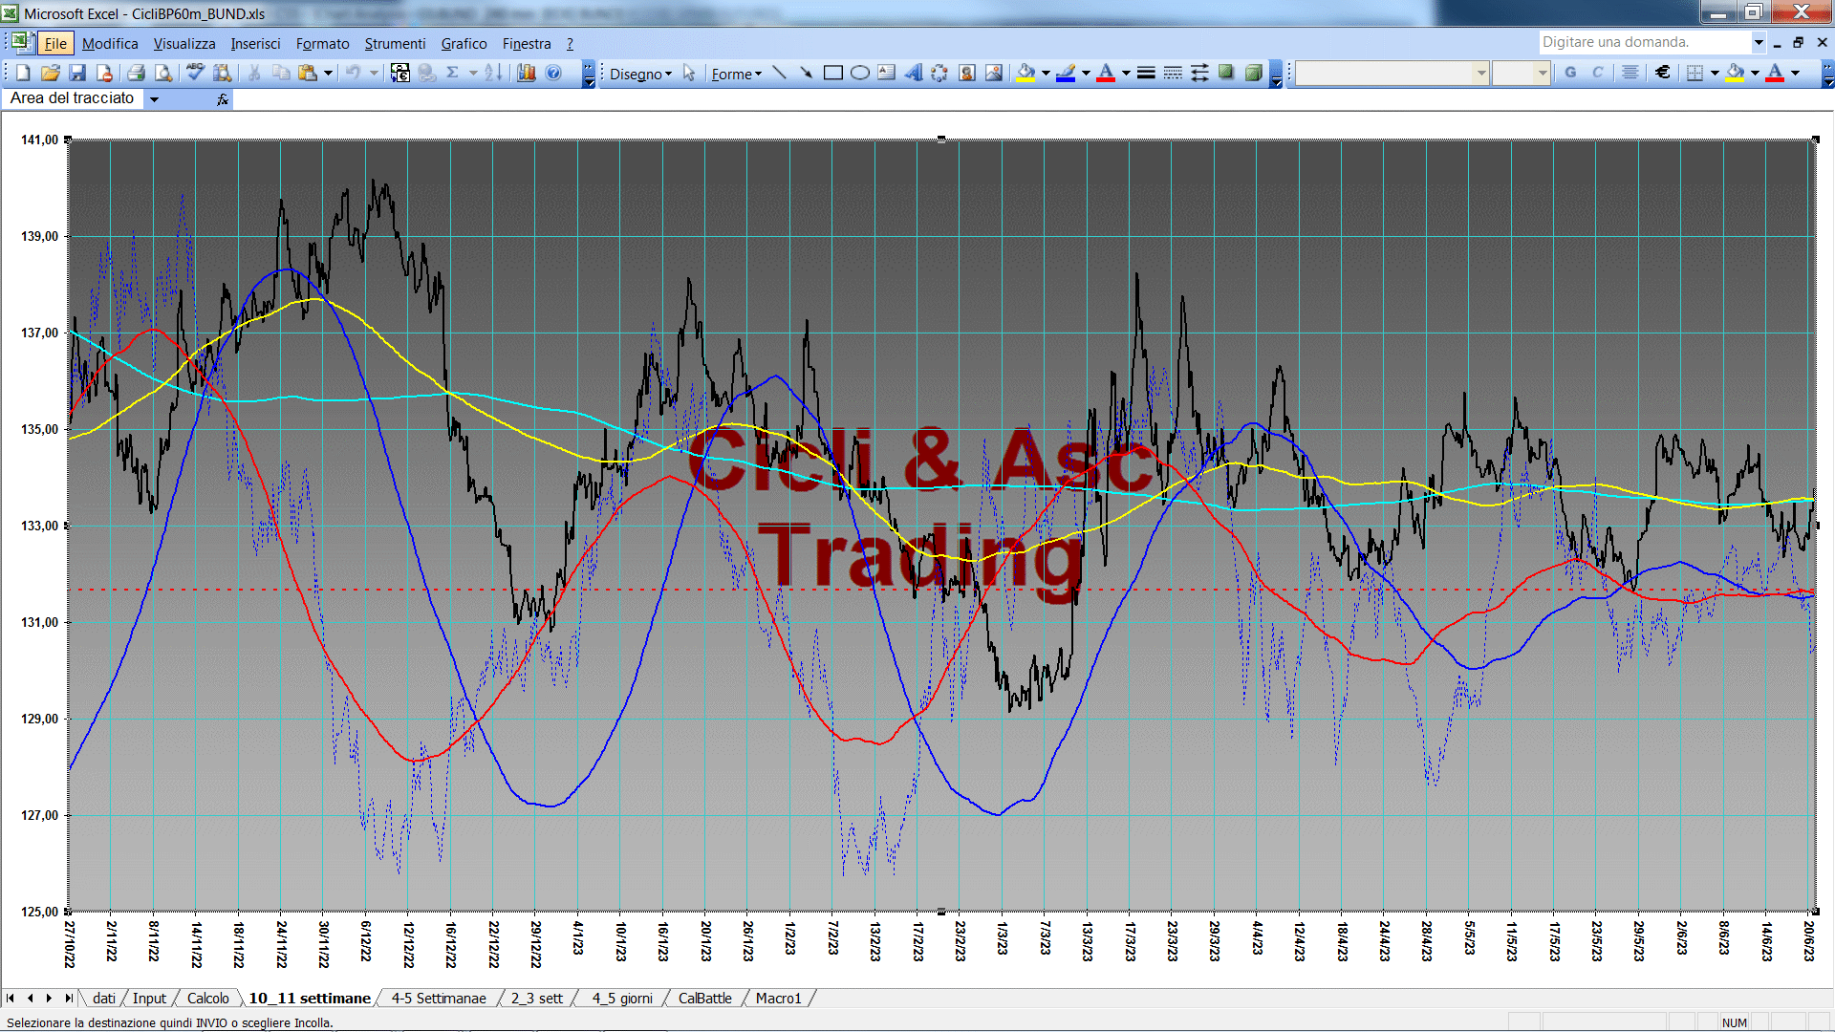Go to the Macro1 sheet tab

point(778,998)
